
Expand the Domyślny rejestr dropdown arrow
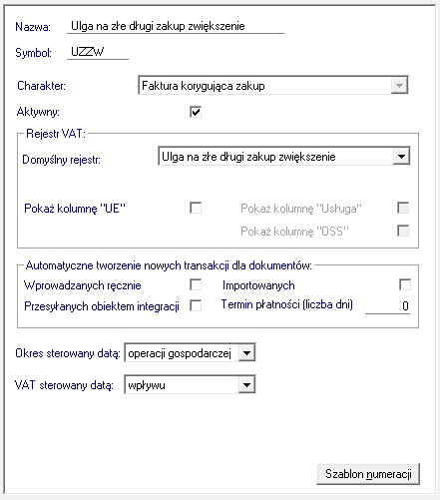(401, 156)
